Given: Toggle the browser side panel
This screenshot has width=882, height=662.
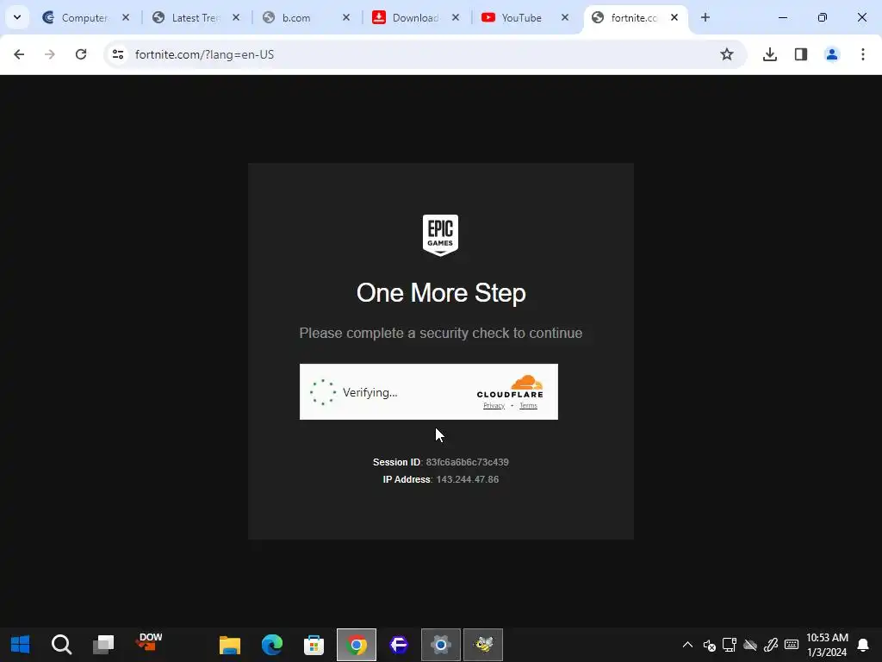Looking at the screenshot, I should click(x=801, y=54).
